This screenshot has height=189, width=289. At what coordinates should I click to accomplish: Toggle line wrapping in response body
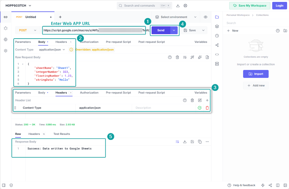point(177,142)
